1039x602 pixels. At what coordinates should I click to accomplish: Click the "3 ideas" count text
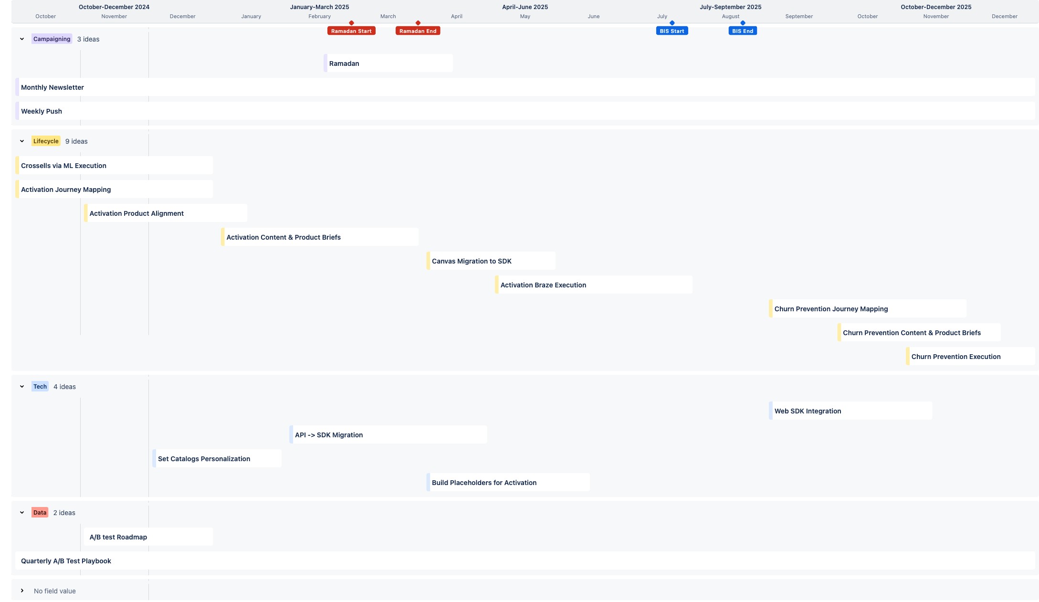point(88,39)
